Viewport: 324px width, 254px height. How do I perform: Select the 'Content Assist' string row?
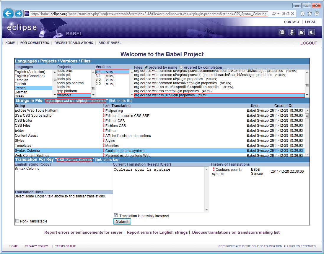click(x=159, y=136)
